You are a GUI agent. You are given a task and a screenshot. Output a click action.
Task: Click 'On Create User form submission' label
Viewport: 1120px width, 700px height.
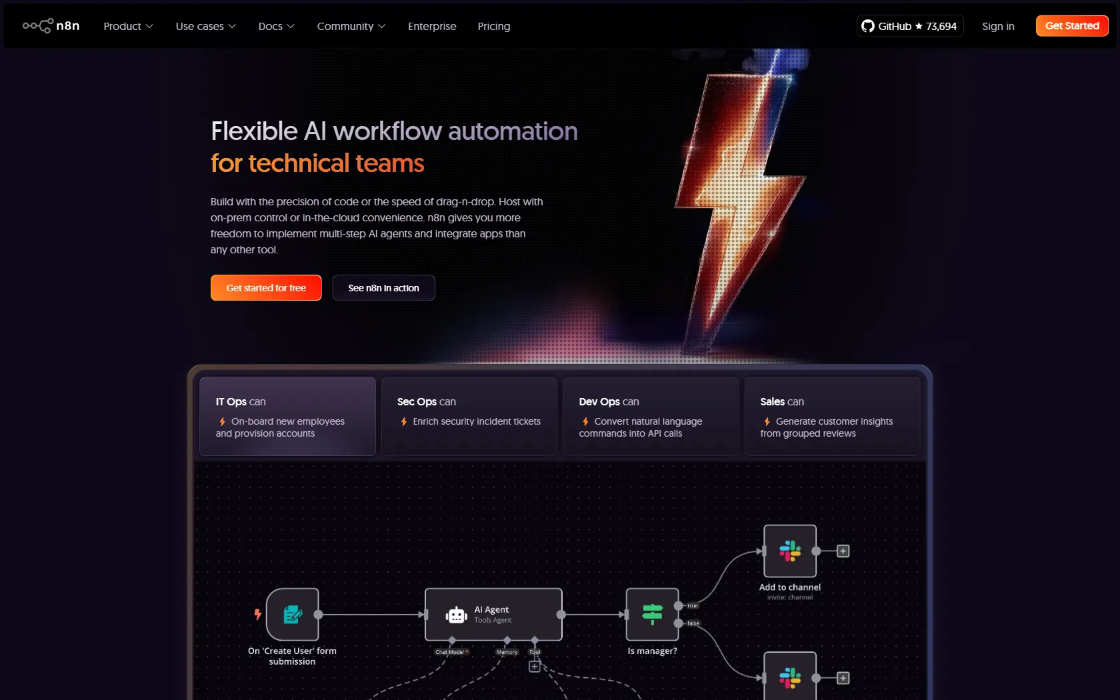click(292, 656)
